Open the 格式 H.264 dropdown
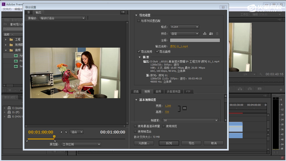Screen dimensions: 286x161 click(184, 27)
